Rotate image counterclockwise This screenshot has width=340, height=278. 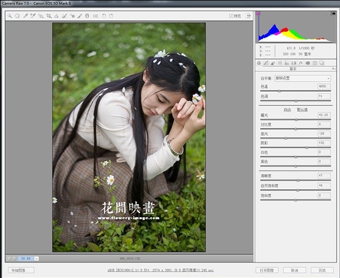[x=104, y=16]
